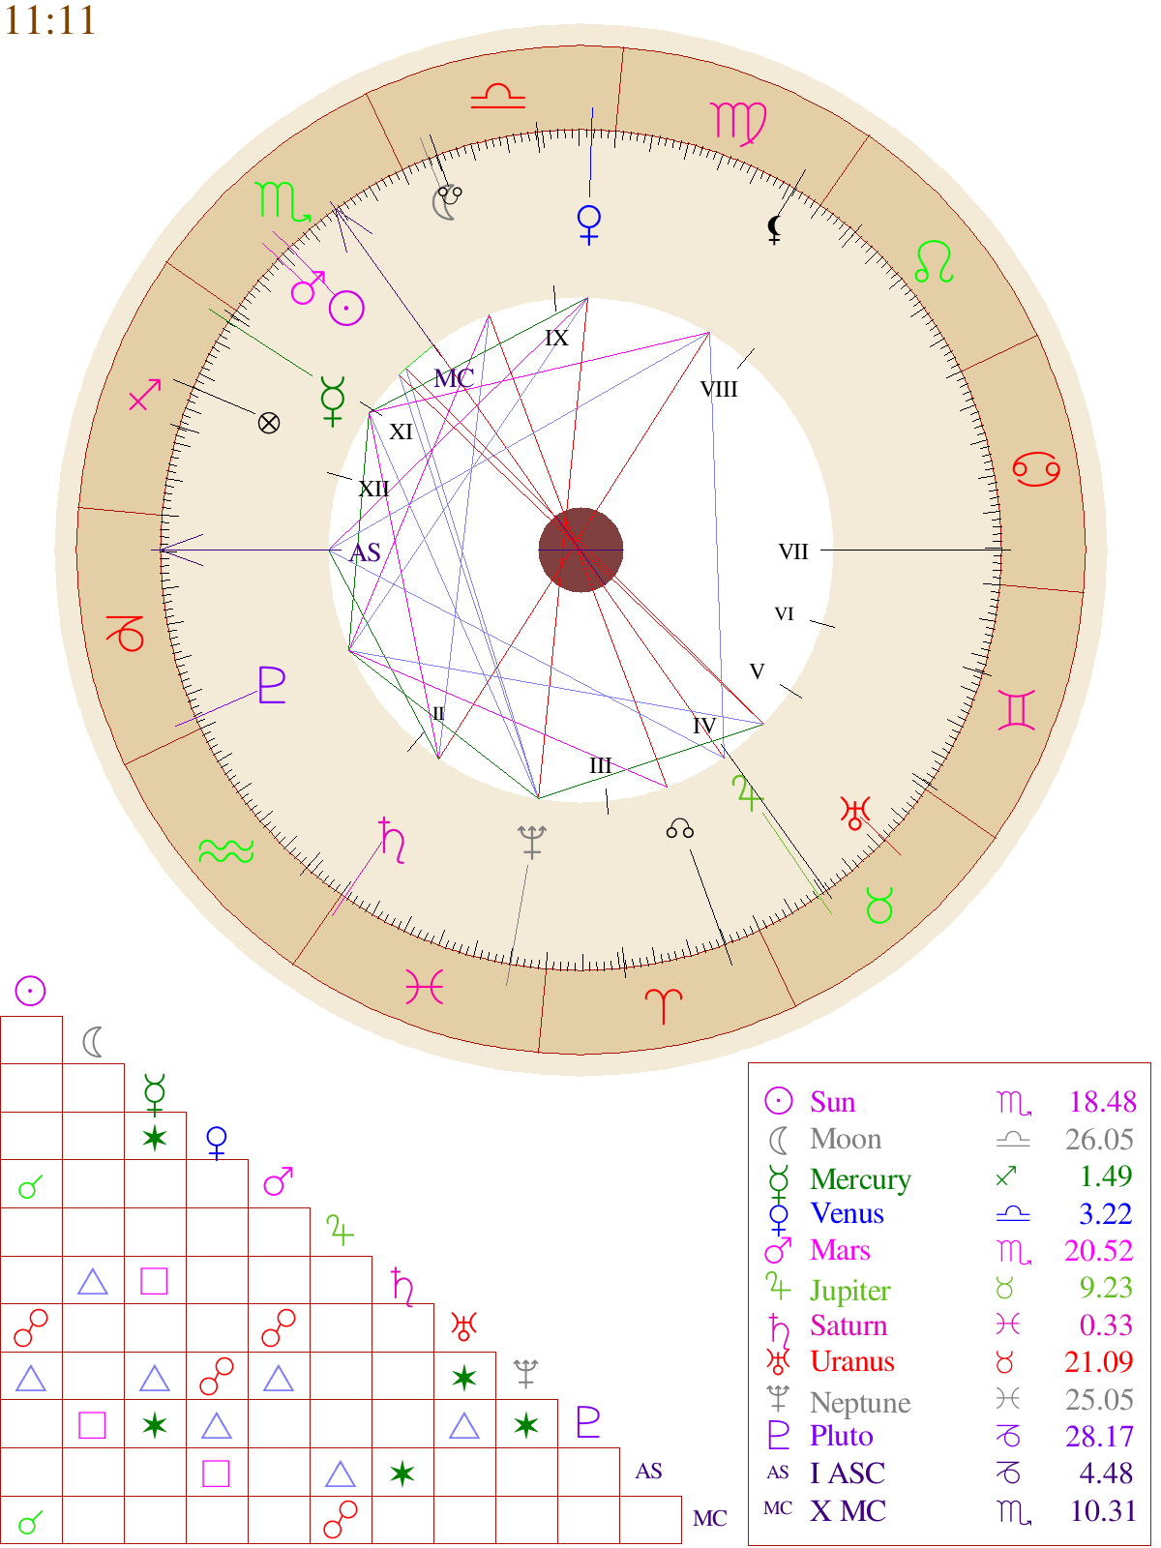Screen dimensions: 1161x1548
Task: Click the Libra sign on the outer wheel
Action: tap(498, 96)
